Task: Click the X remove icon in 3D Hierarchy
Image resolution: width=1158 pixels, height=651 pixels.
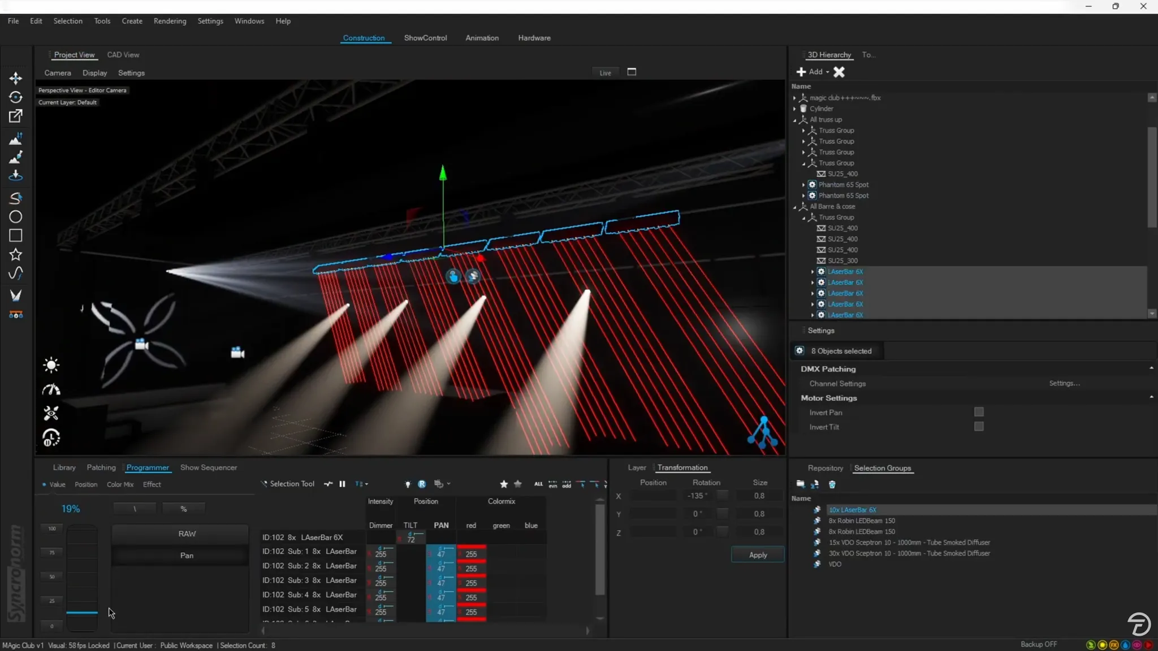Action: [839, 72]
